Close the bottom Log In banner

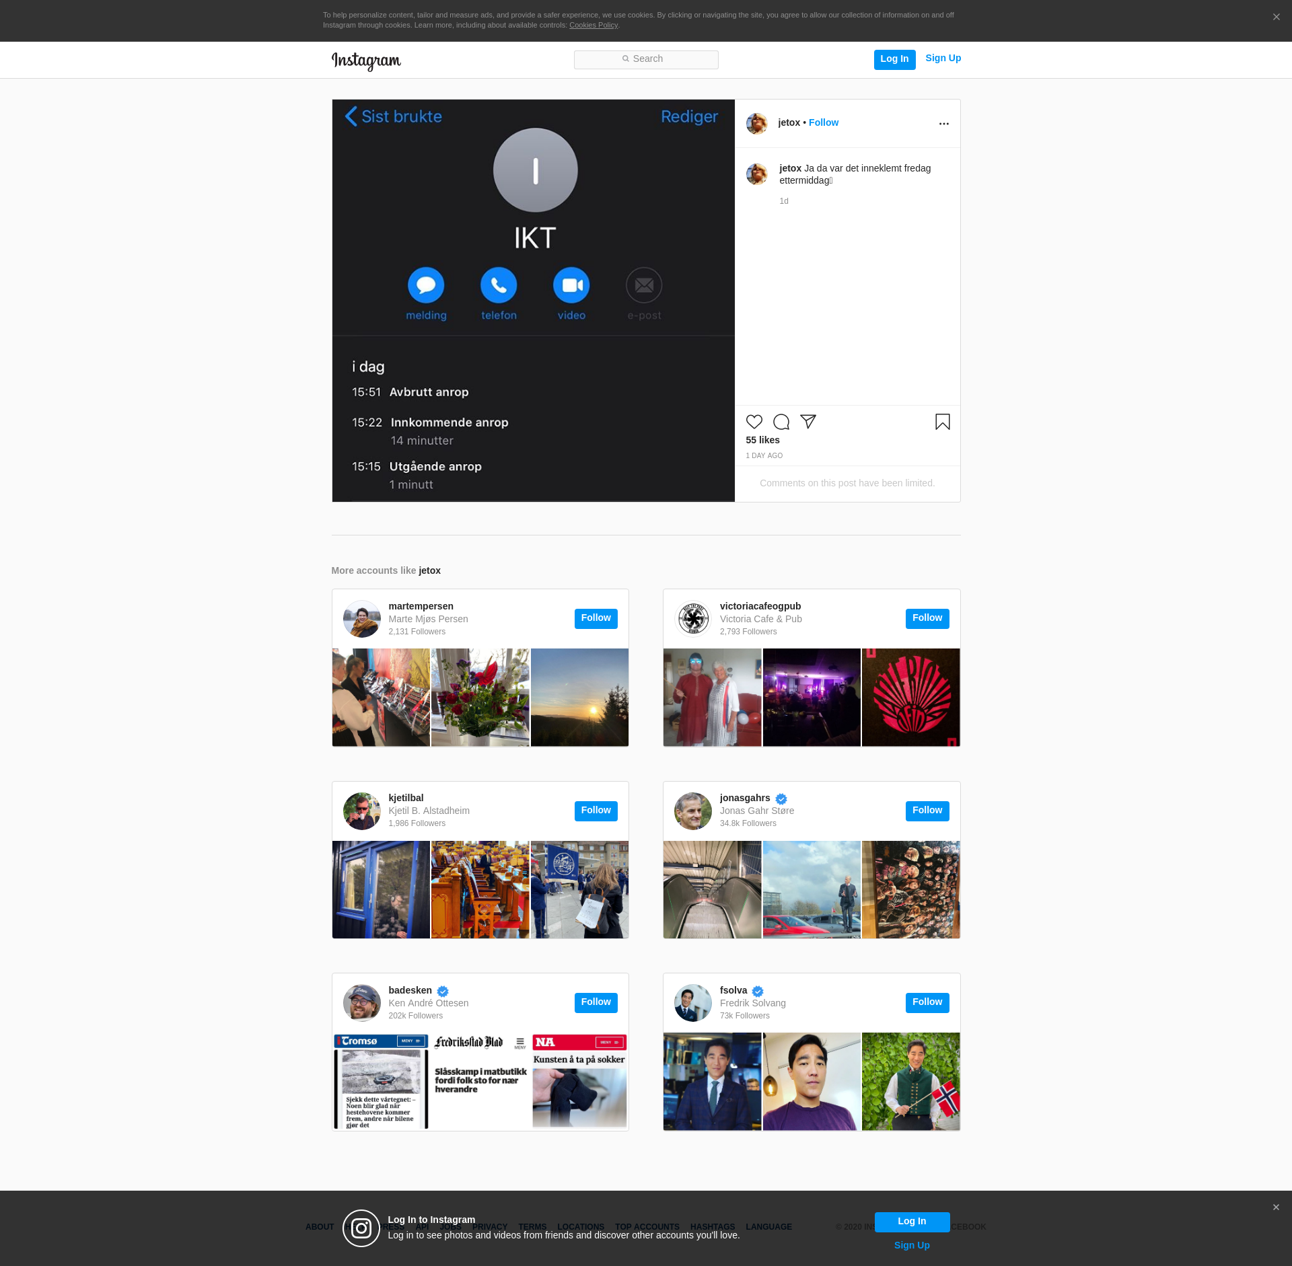pos(1276,1207)
